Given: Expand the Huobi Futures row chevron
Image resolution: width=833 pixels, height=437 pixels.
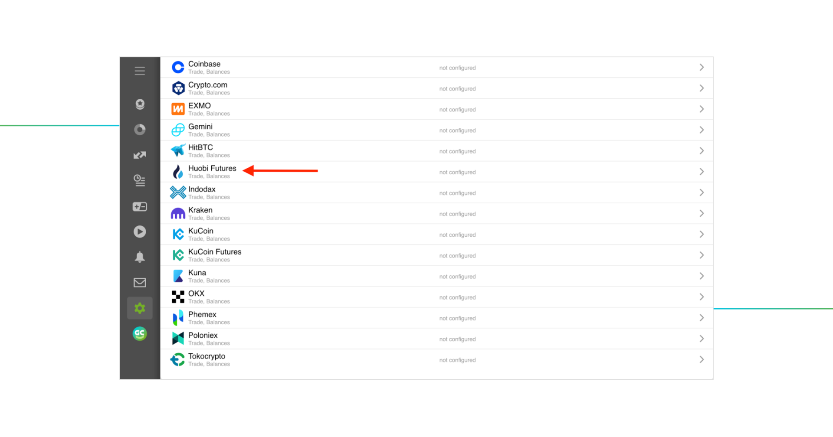Looking at the screenshot, I should click(701, 172).
